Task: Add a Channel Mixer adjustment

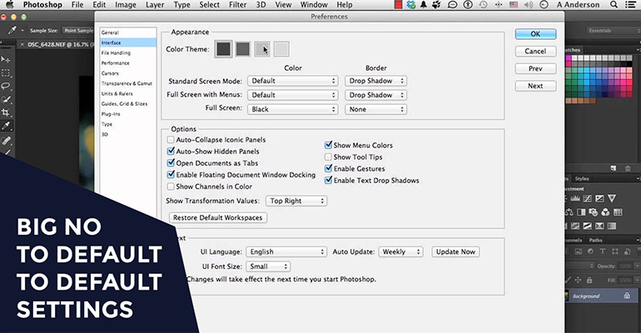Action: click(605, 212)
